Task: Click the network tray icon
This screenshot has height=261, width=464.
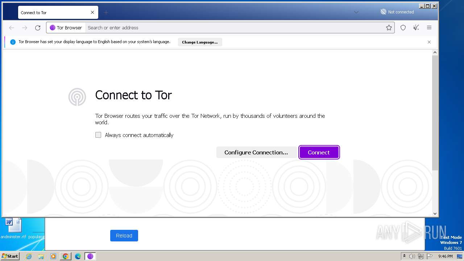Action: click(421, 256)
